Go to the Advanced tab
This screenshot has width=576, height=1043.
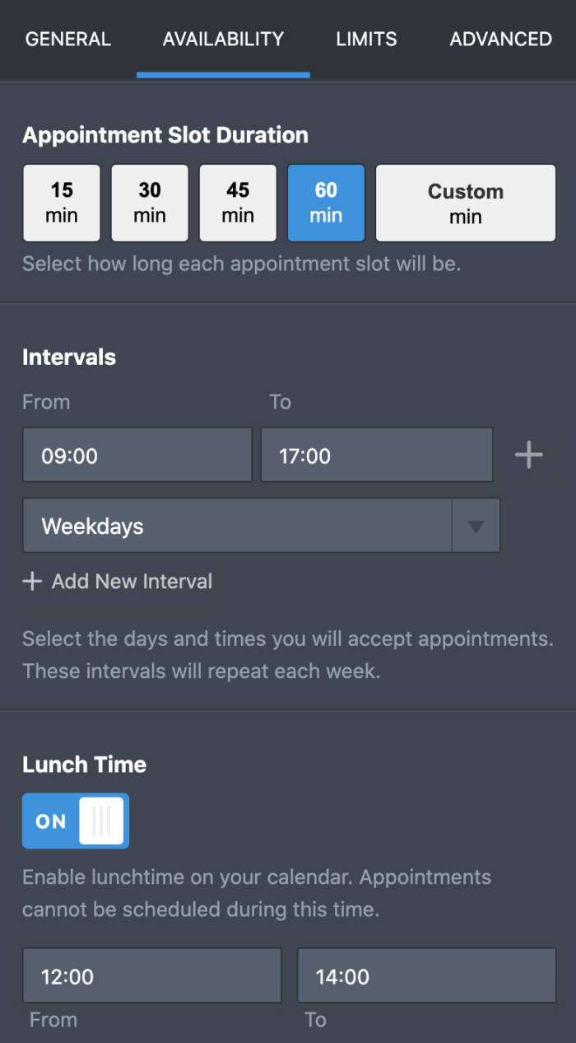point(500,39)
